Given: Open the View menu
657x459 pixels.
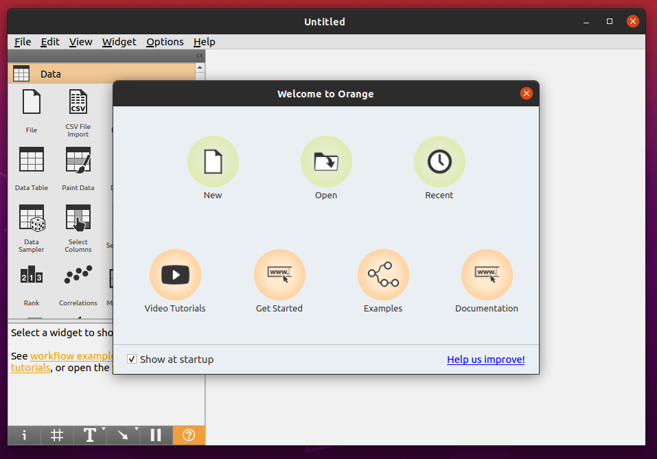Looking at the screenshot, I should point(80,42).
